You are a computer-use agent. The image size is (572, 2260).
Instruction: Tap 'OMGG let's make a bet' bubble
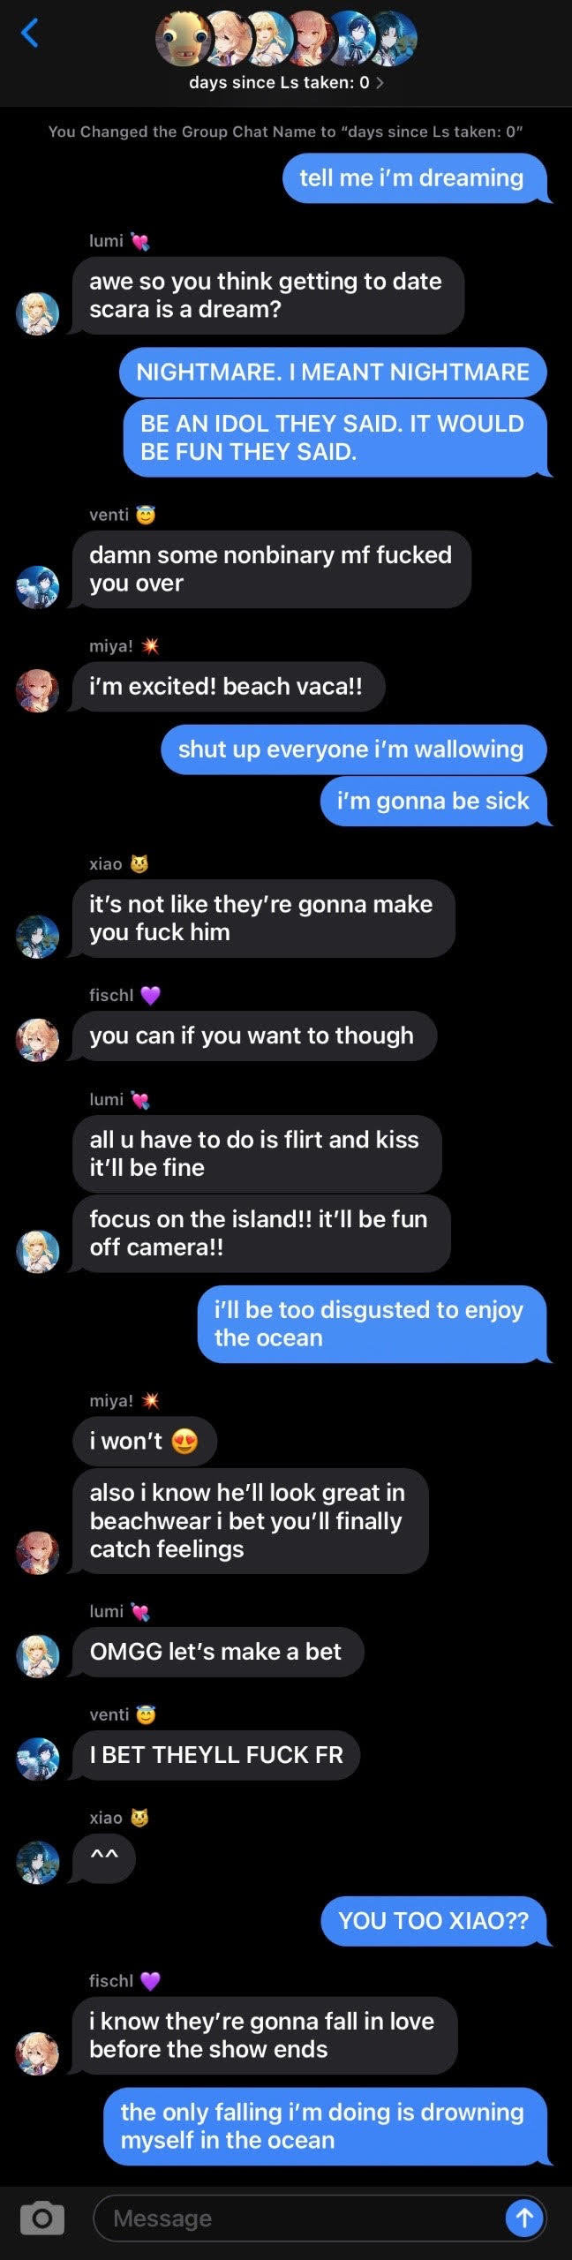(218, 1652)
